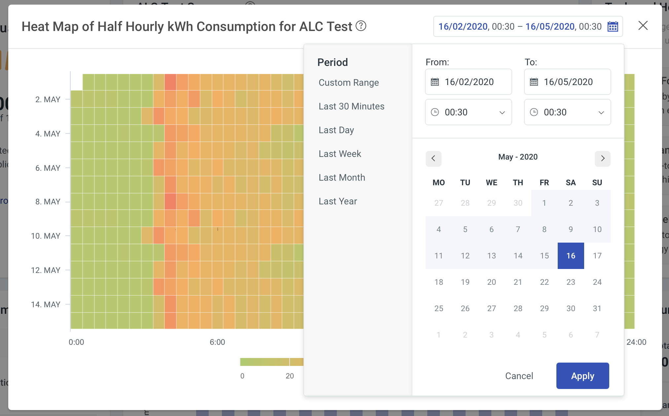
Task: Toggle the Last Week period selection
Action: tap(340, 154)
